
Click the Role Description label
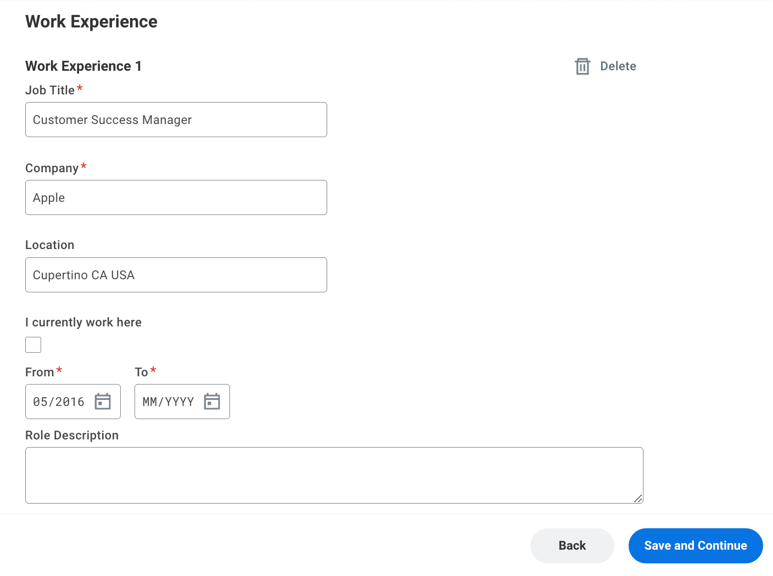pyautogui.click(x=72, y=436)
